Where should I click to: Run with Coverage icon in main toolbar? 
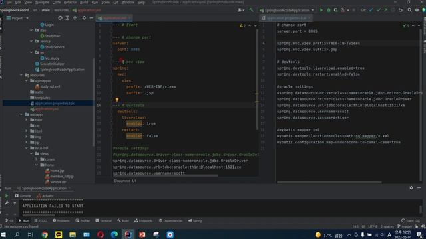(335, 10)
